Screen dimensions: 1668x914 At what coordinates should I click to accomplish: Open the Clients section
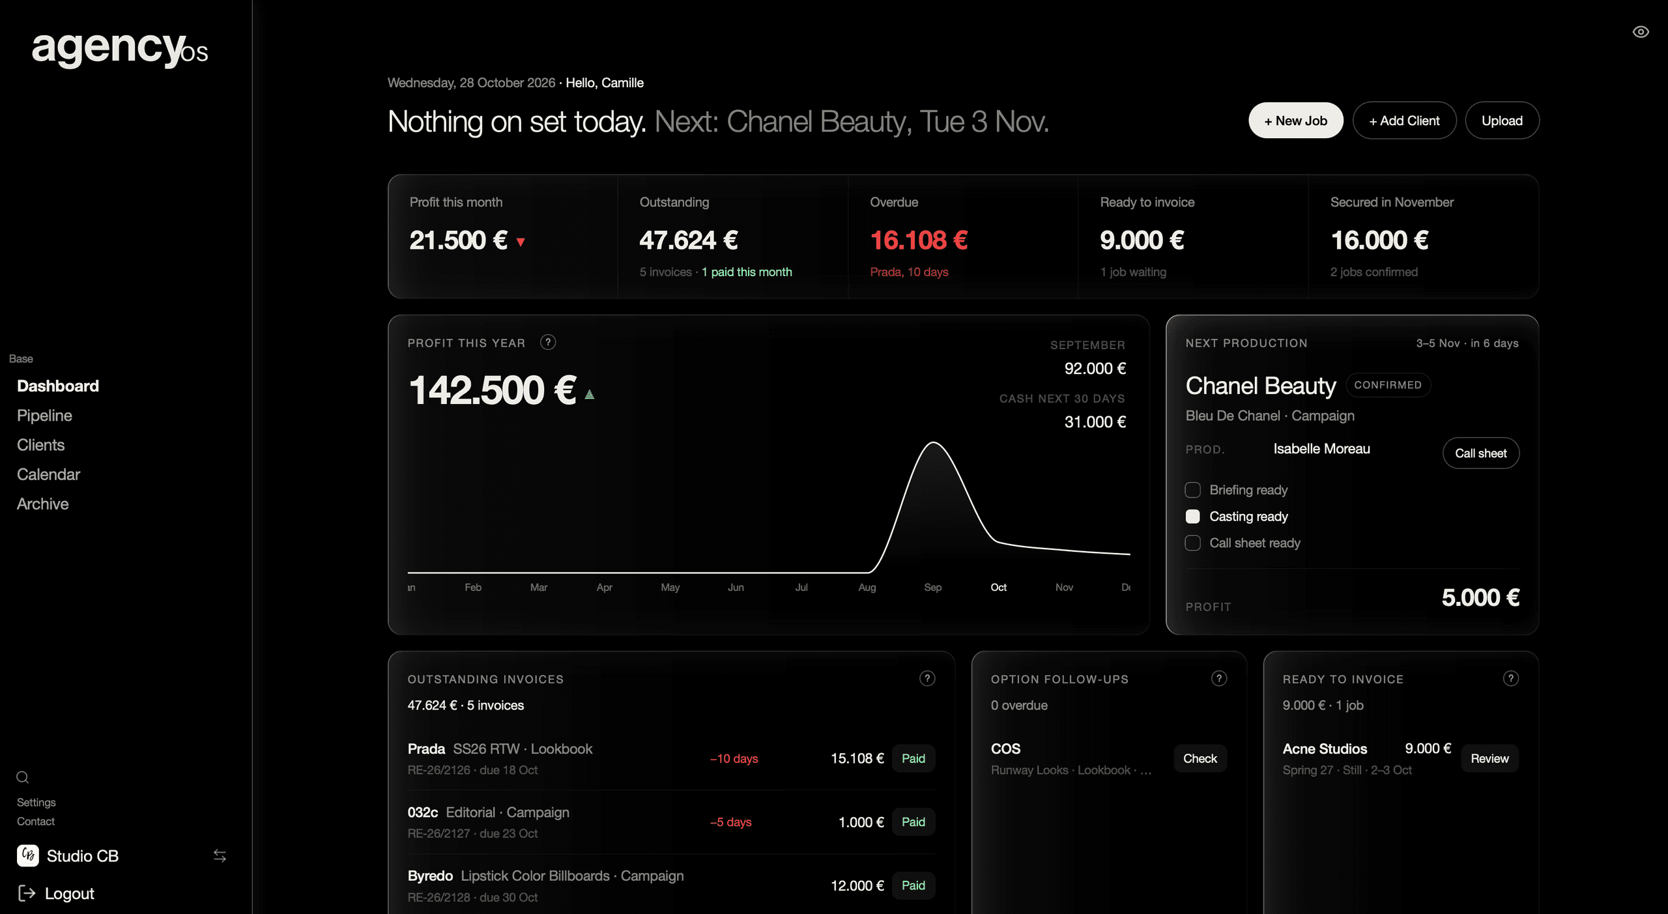pos(40,445)
